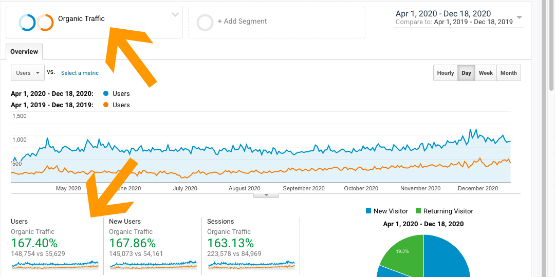The width and height of the screenshot is (555, 277).
Task: Click the Select a metric link
Action: click(80, 73)
